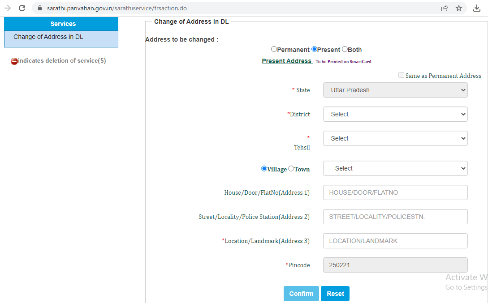Open the State dropdown showing Uttar Pradesh
The height and width of the screenshot is (303, 488).
(395, 90)
